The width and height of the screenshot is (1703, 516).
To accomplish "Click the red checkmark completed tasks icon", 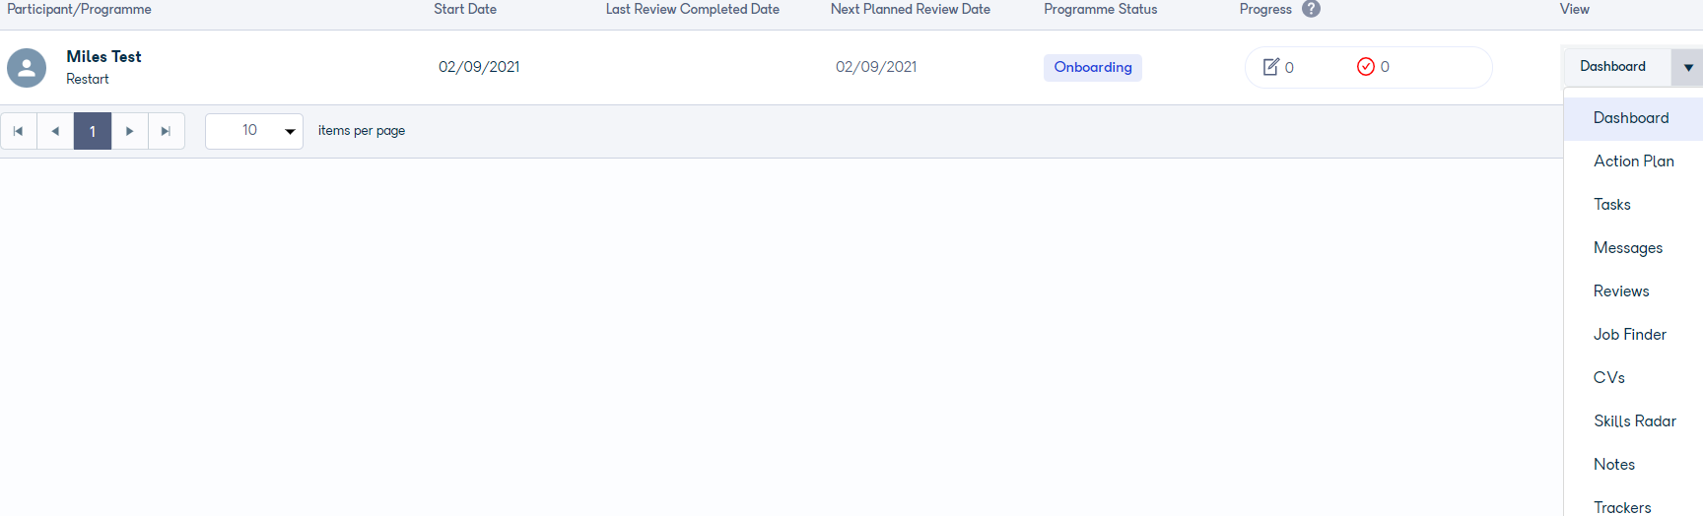I will 1366,67.
